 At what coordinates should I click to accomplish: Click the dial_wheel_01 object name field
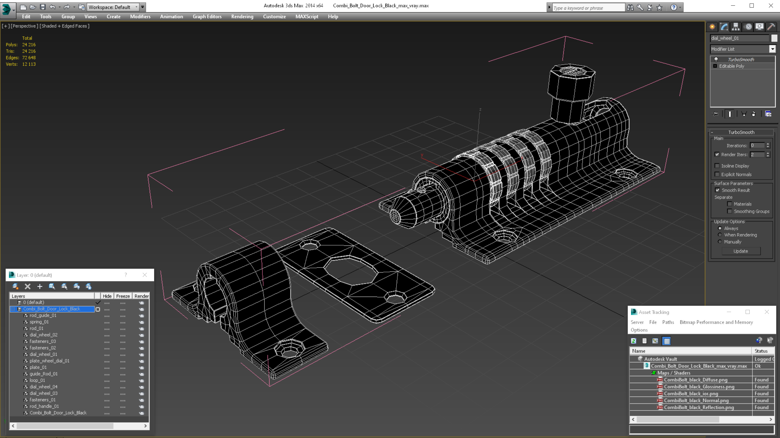pos(739,38)
